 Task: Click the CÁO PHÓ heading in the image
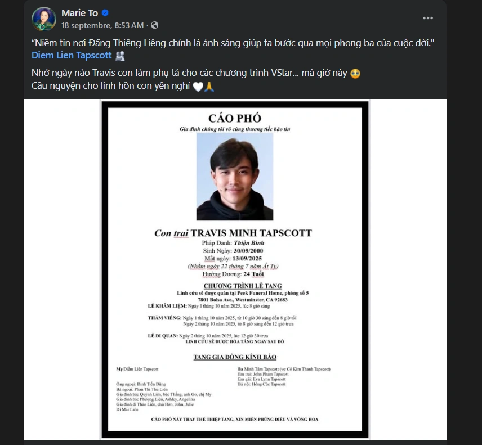(x=235, y=118)
